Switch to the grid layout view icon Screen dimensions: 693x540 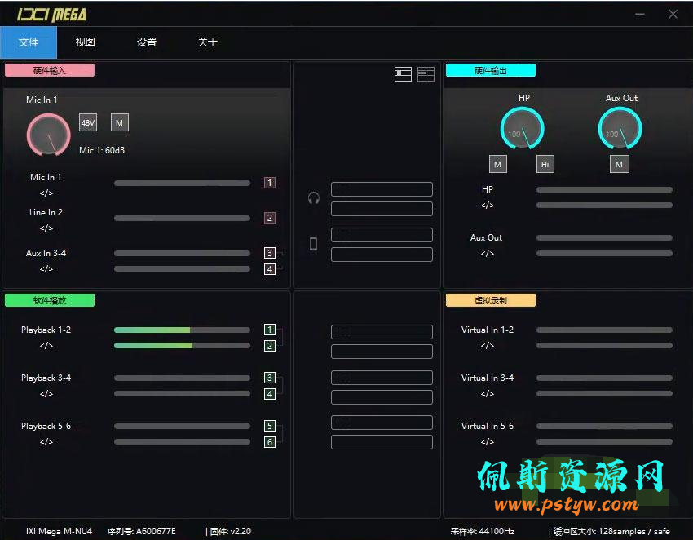(426, 74)
